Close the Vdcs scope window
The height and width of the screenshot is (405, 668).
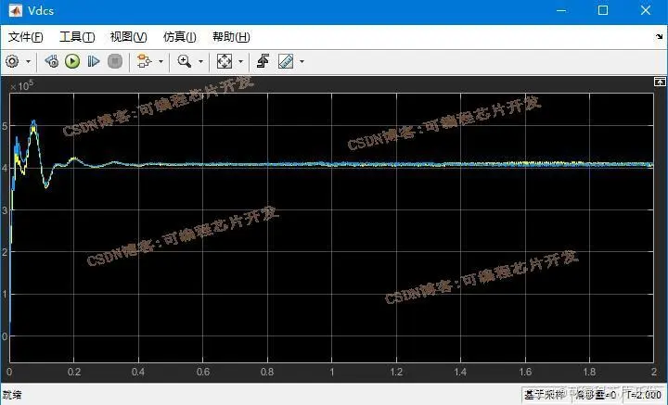click(x=646, y=10)
